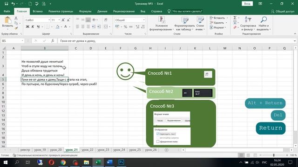Add a new sheet with plus button
Image resolution: width=298 pixels, height=167 pixels.
coord(167,150)
